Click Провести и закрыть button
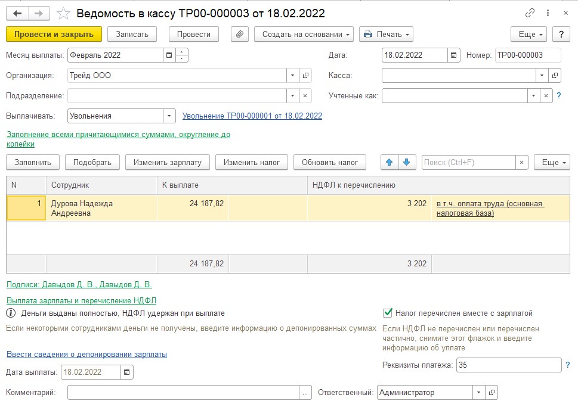The width and height of the screenshot is (578, 407). coord(54,34)
